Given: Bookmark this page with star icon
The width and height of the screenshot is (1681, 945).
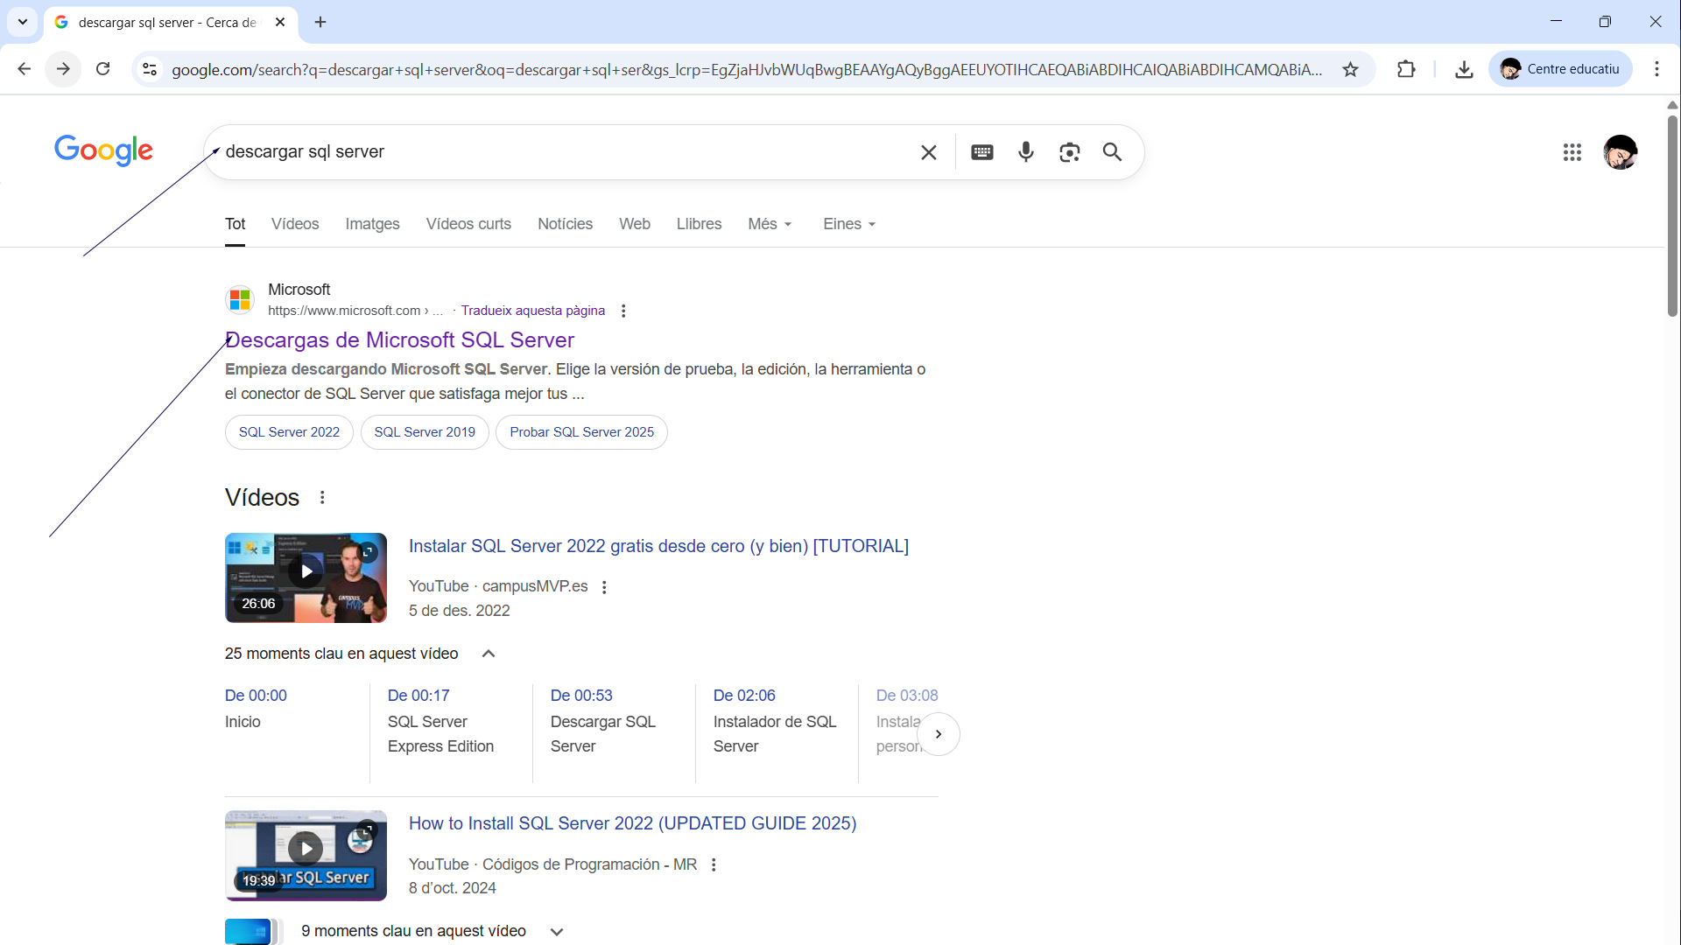Looking at the screenshot, I should 1350,69.
